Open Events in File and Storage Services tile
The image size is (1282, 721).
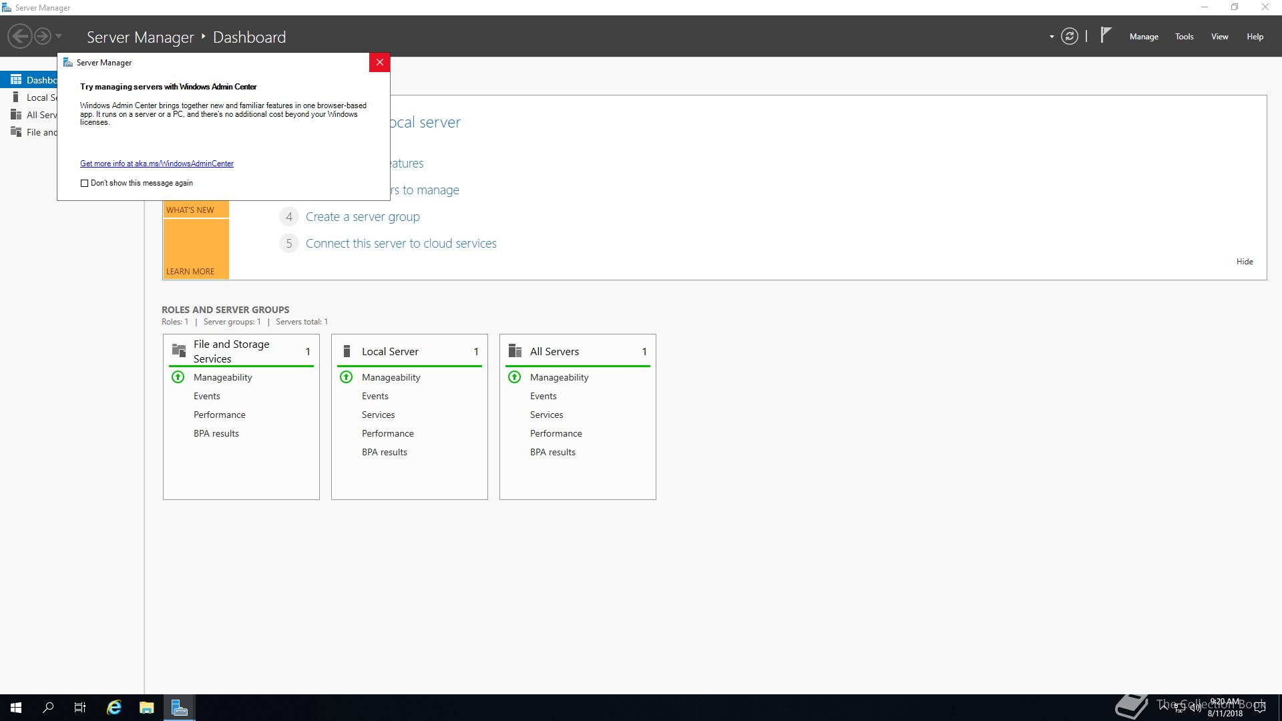pos(207,396)
